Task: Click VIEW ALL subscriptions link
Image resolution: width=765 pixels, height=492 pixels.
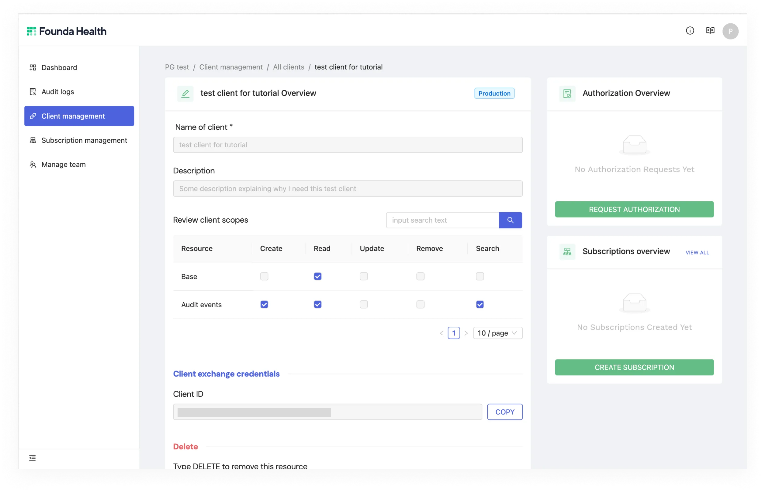Action: (697, 253)
